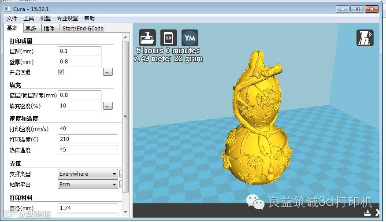Click the '5 hours 0 minutes' print time text

pyautogui.click(x=168, y=51)
